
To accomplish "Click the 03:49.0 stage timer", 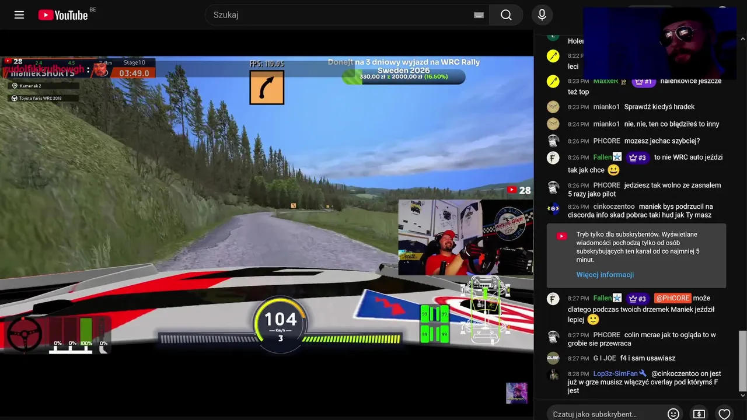I will click(x=134, y=73).
